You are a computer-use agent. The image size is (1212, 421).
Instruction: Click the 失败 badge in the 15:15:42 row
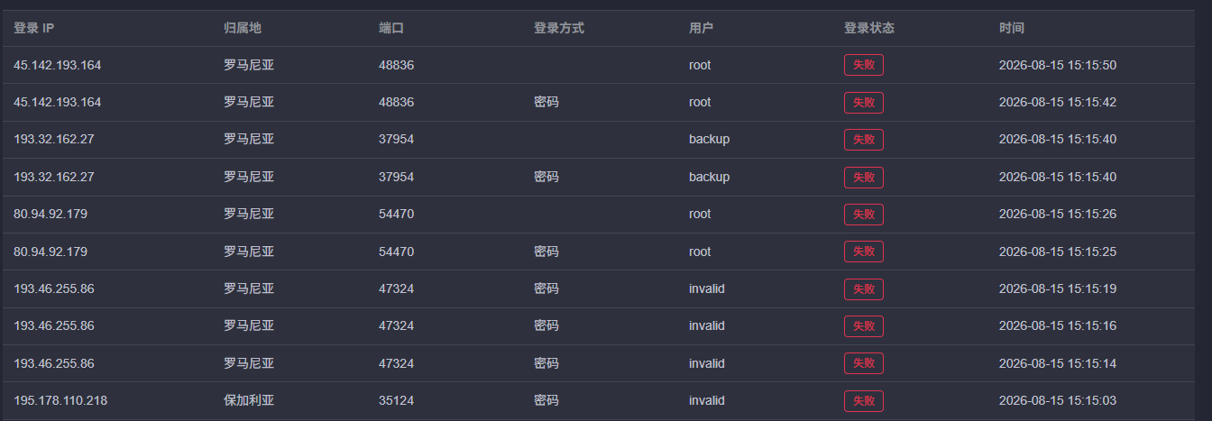(x=864, y=102)
